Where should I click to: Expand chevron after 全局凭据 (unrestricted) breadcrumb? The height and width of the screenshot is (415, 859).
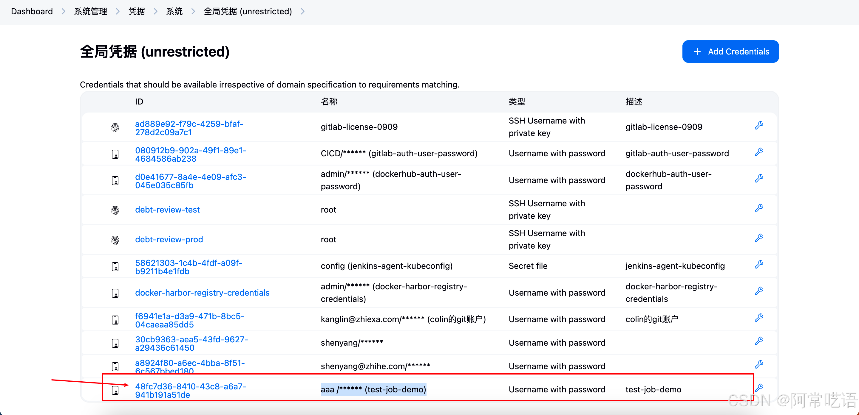[x=302, y=12]
